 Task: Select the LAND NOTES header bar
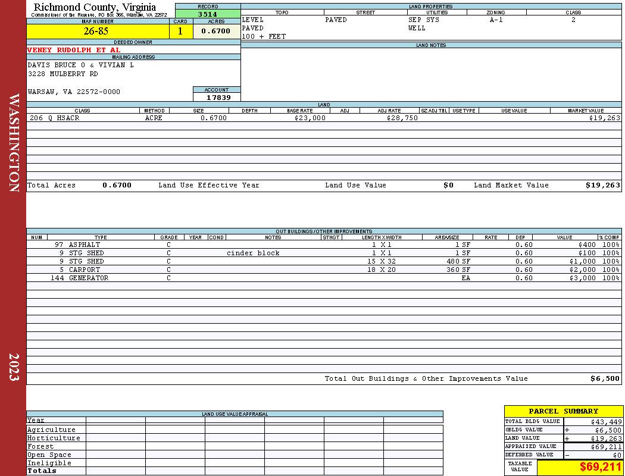pyautogui.click(x=431, y=45)
